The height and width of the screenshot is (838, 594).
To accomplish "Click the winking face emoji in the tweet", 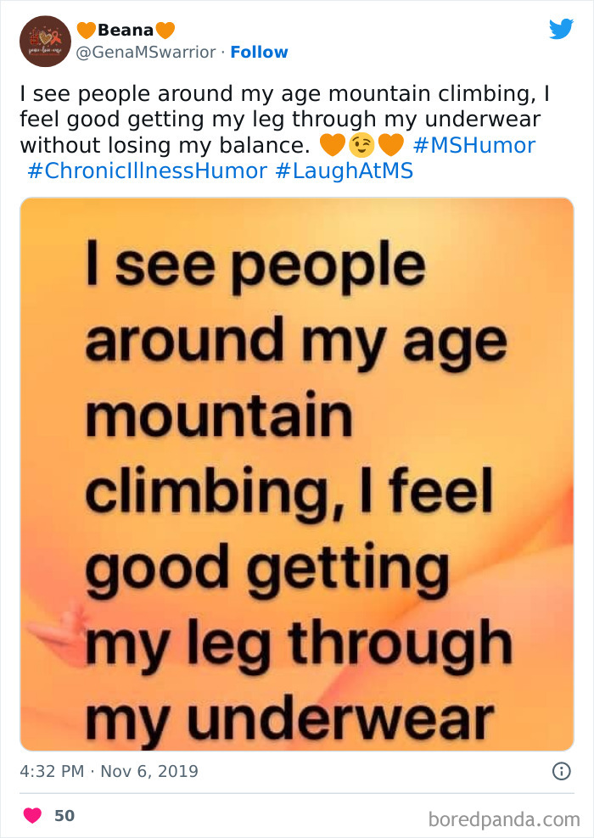I will pyautogui.click(x=361, y=146).
